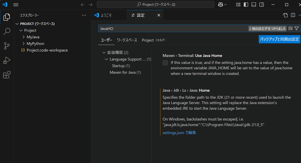The height and width of the screenshot is (163, 301).
Task: Open the customize layout icon
Action: 238,5
